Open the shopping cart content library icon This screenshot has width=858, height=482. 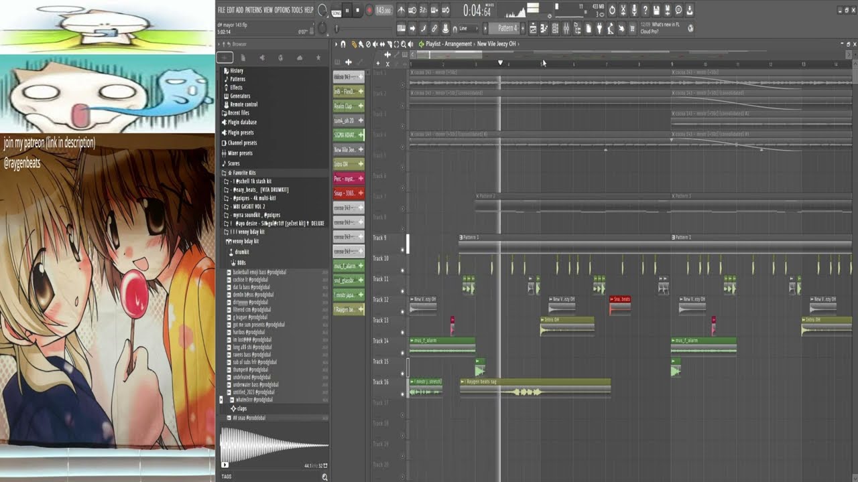tap(632, 29)
